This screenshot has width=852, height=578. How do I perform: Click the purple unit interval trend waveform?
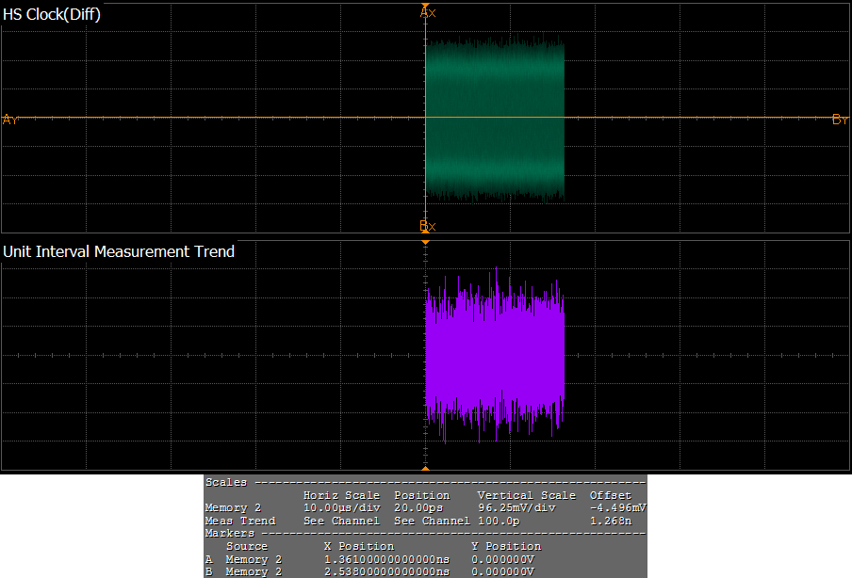pyautogui.click(x=495, y=356)
